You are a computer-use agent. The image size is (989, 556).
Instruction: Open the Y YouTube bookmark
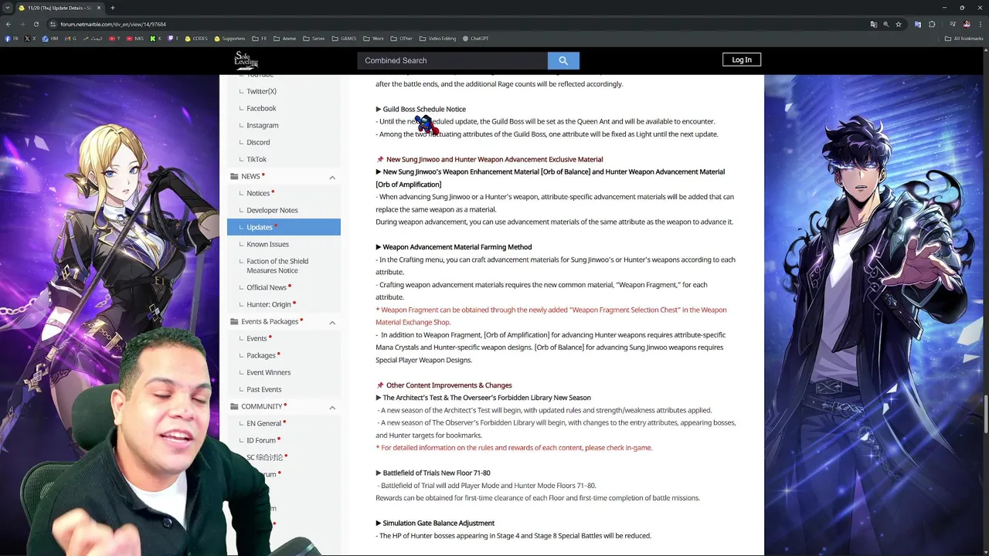pyautogui.click(x=115, y=39)
